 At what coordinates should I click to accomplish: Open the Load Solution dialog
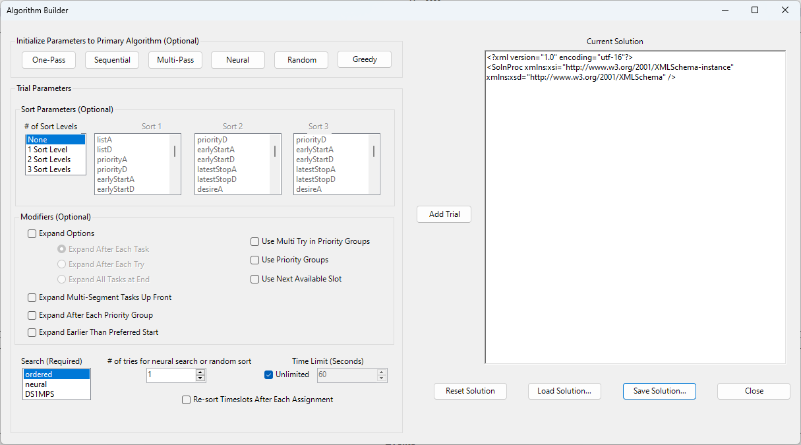pos(564,391)
